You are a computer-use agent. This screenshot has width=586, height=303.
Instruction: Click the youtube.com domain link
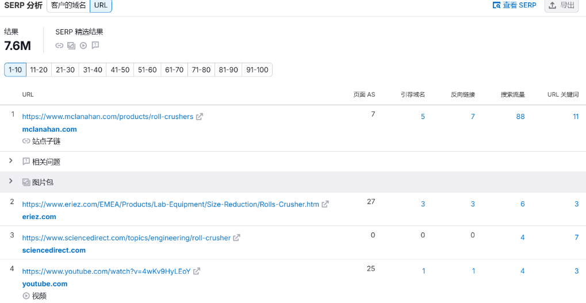click(45, 284)
